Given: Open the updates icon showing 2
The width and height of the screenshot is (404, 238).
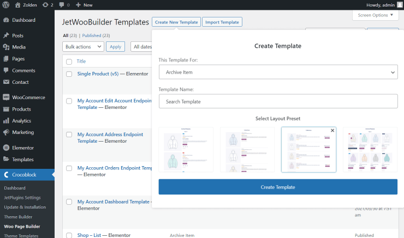Looking at the screenshot, I should pos(45,5).
